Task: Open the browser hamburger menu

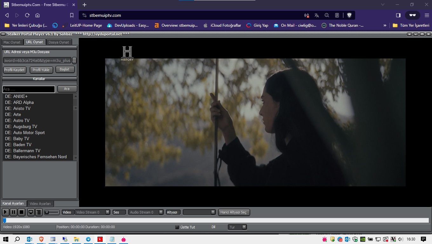Action: tap(427, 15)
